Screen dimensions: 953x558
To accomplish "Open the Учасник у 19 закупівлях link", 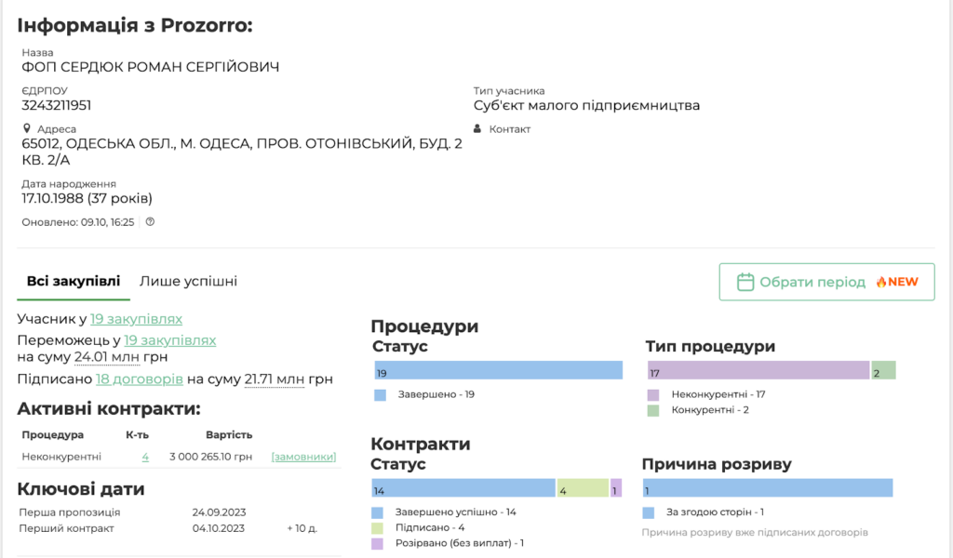I will [136, 319].
